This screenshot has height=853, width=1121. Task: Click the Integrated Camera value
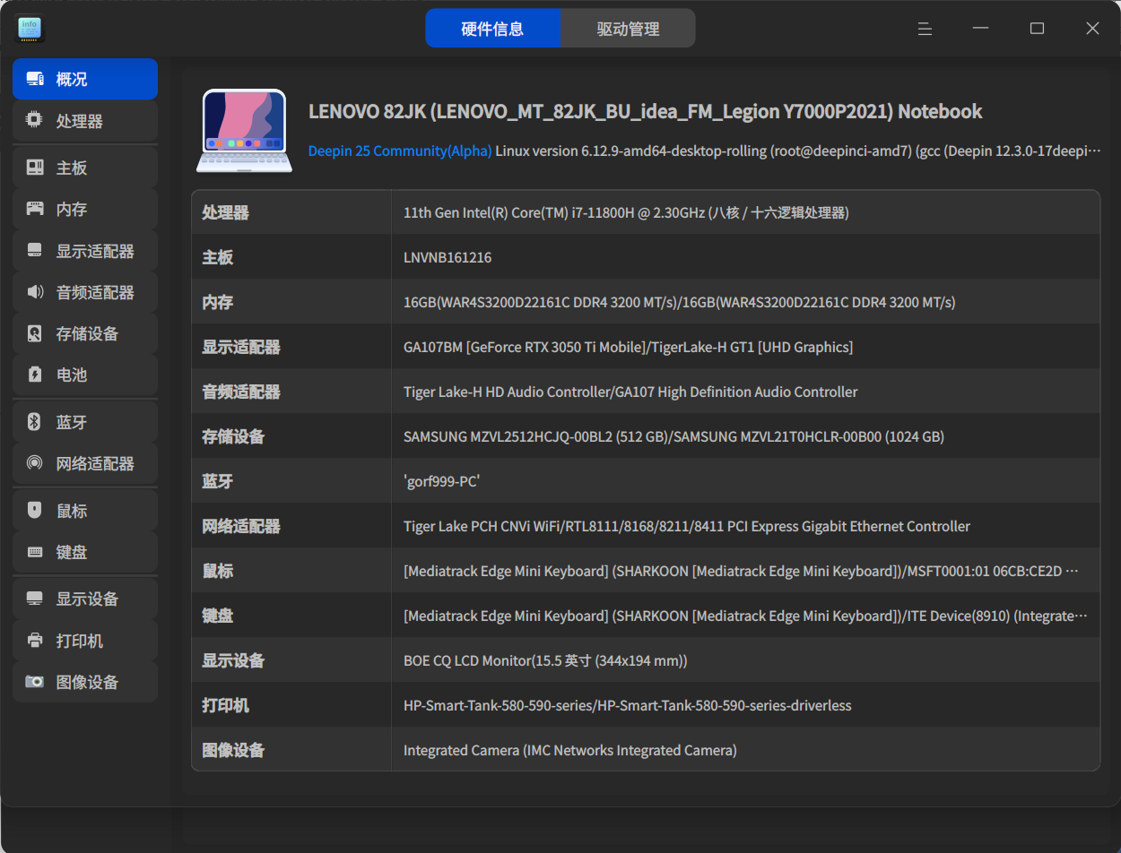pos(570,750)
